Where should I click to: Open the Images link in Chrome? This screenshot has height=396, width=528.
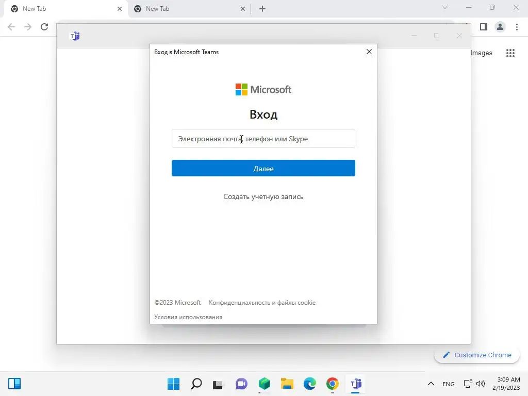click(481, 53)
